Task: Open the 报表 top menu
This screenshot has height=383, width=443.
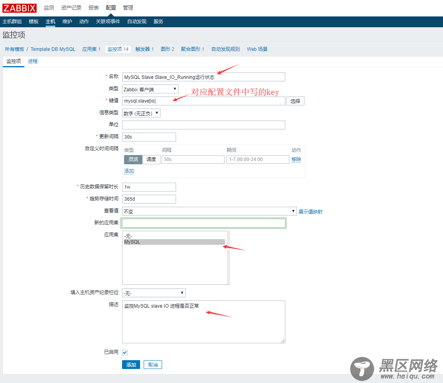Action: coord(94,8)
